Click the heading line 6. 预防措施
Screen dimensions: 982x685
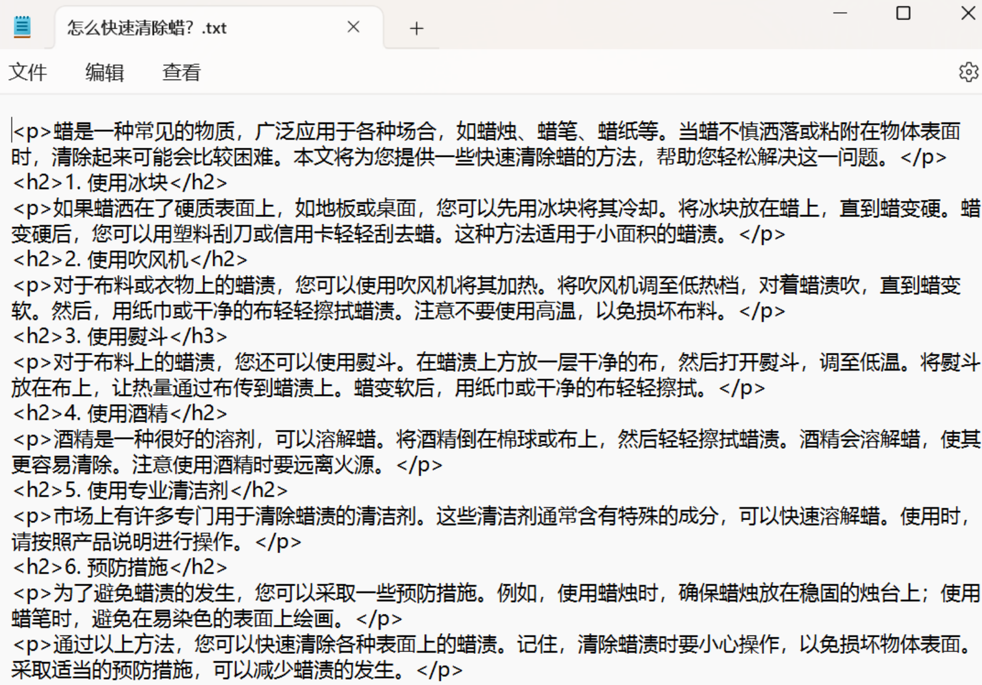120,567
